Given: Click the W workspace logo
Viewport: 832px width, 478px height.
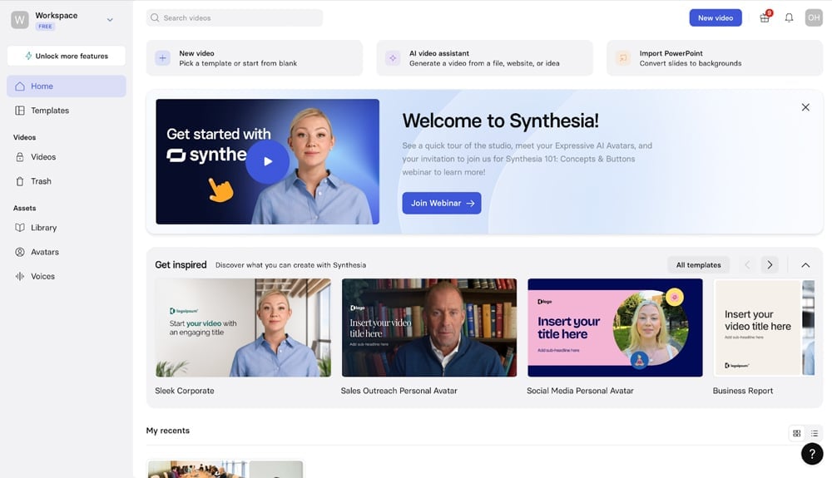Looking at the screenshot, I should coord(20,20).
